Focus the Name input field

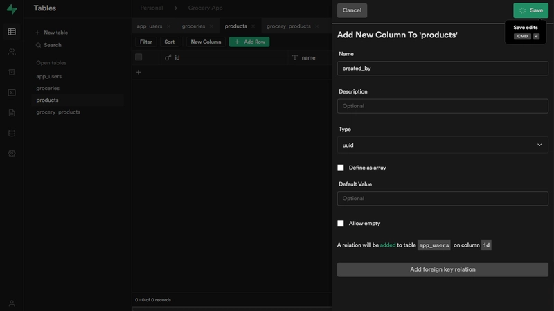[443, 69]
